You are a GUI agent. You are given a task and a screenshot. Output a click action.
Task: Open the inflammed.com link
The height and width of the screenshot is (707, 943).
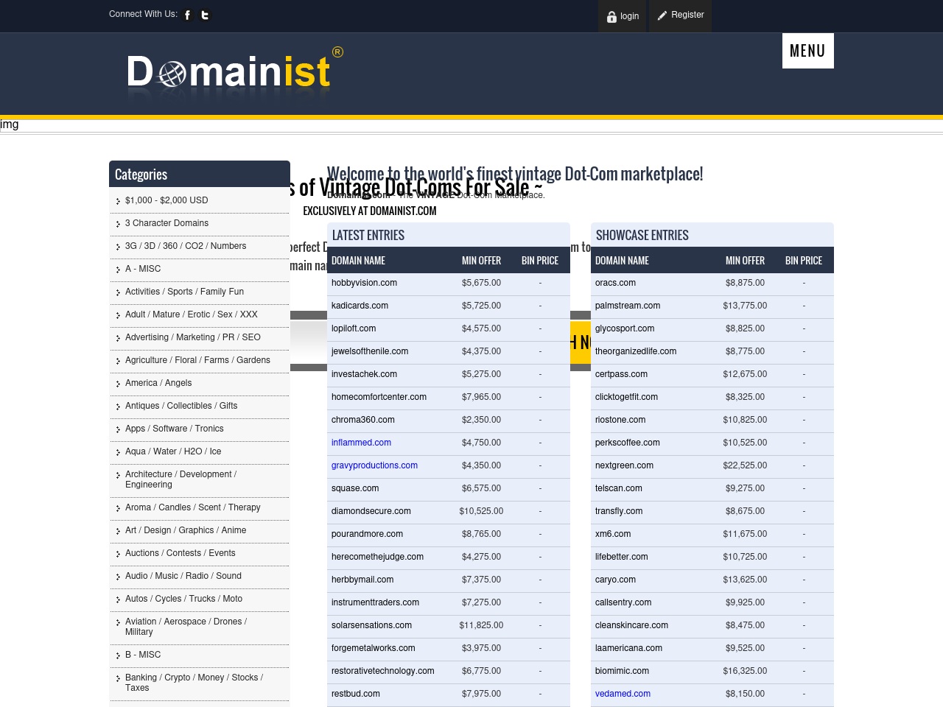click(x=361, y=443)
